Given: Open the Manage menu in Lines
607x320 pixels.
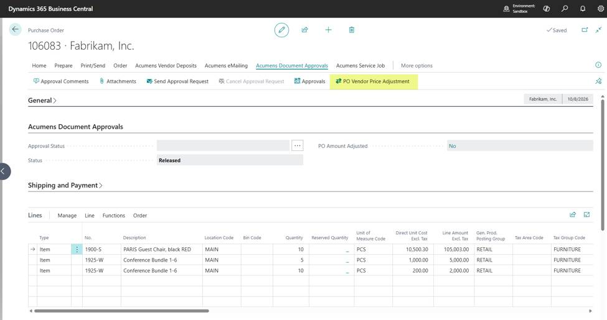Looking at the screenshot, I should coord(67,216).
